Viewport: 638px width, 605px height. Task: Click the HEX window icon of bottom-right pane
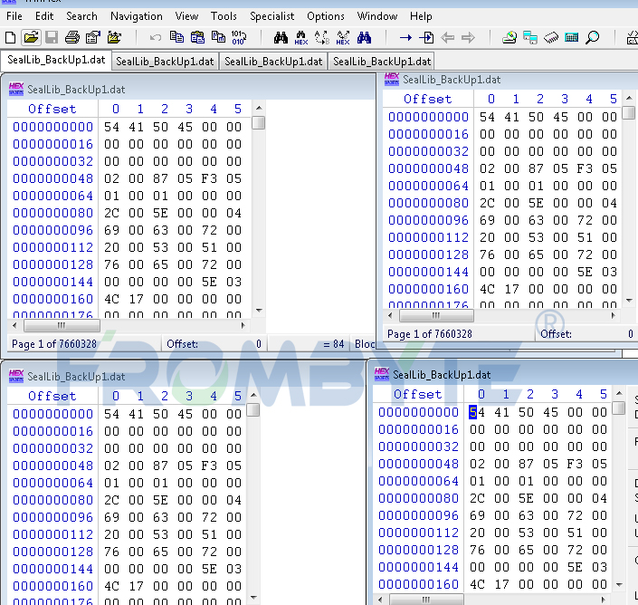pos(382,374)
